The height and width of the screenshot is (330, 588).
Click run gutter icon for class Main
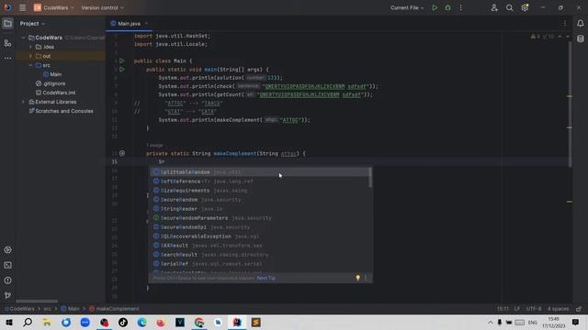pos(122,60)
